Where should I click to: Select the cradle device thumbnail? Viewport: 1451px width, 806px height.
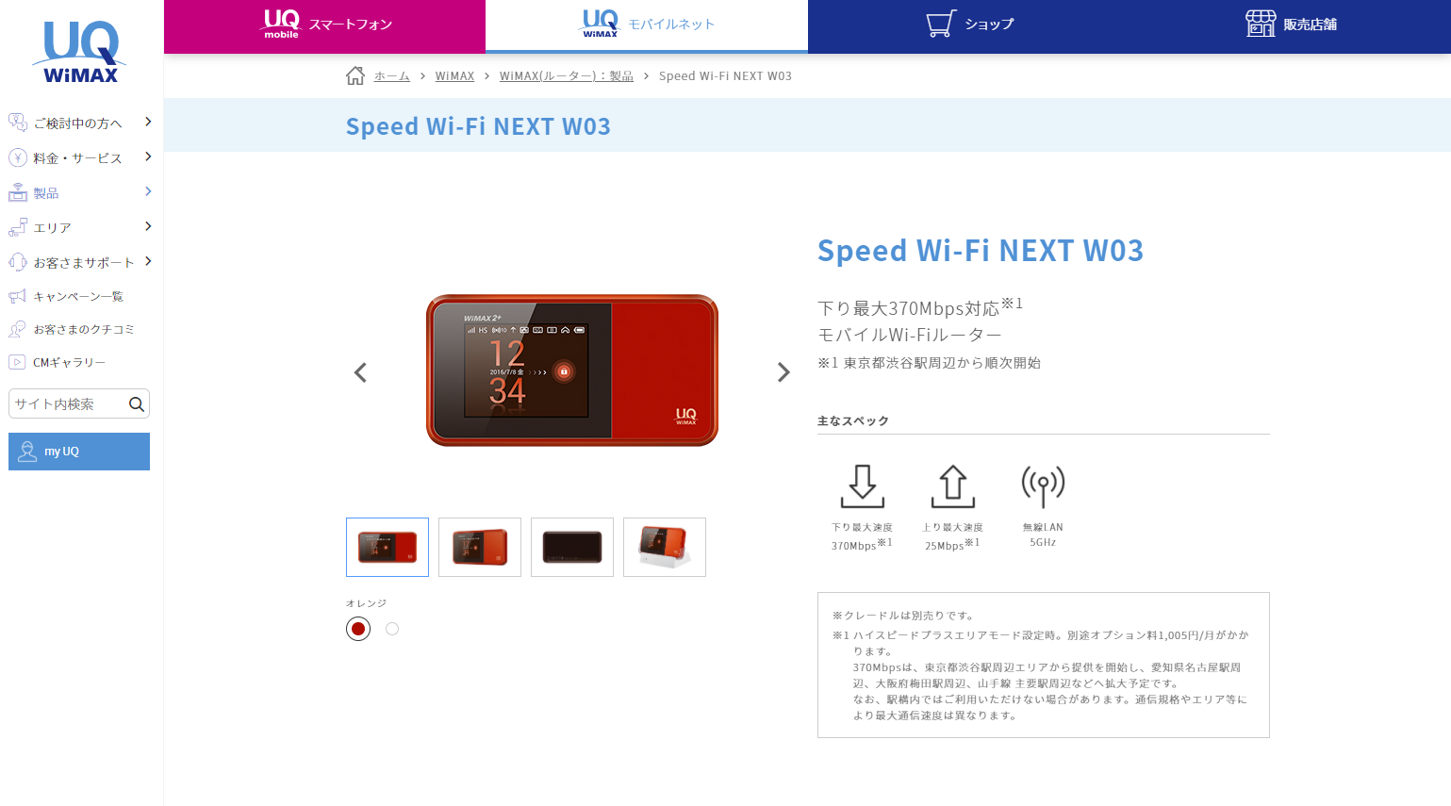(665, 547)
